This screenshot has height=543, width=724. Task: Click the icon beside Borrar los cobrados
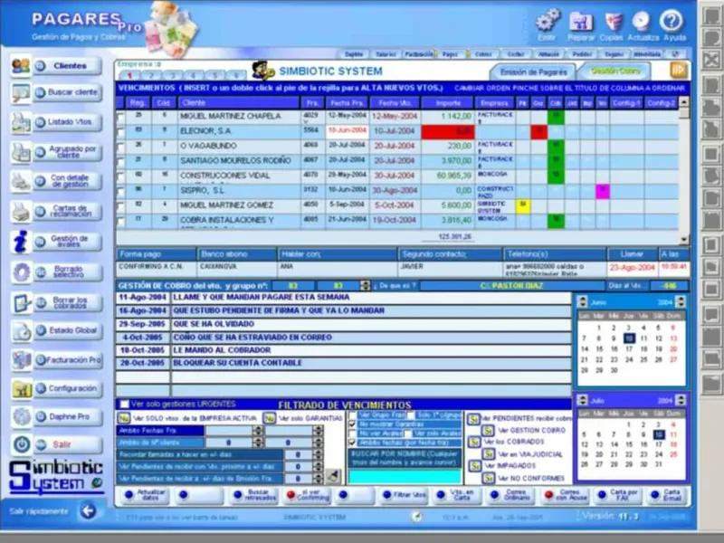tap(21, 303)
